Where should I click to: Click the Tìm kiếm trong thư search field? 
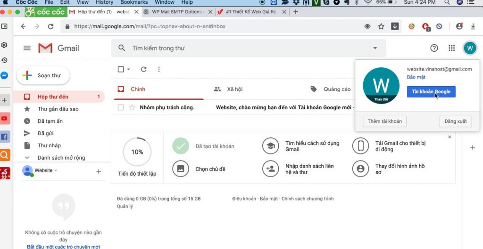pos(245,48)
